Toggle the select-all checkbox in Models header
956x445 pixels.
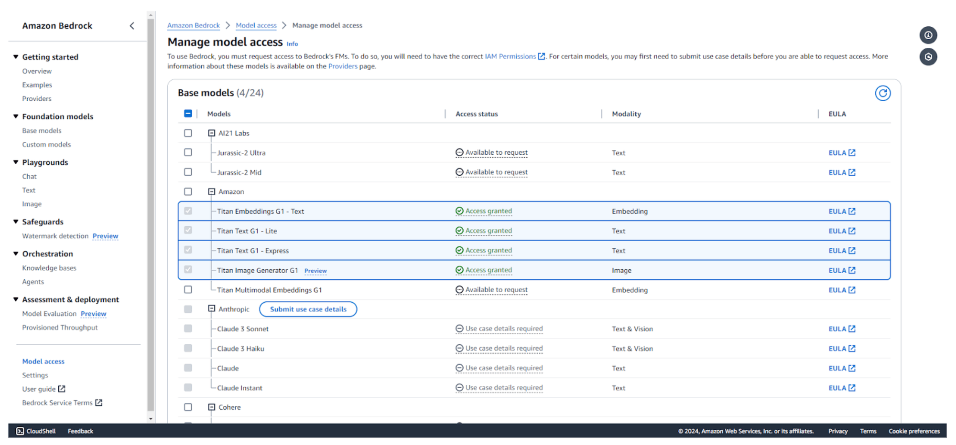(x=188, y=114)
